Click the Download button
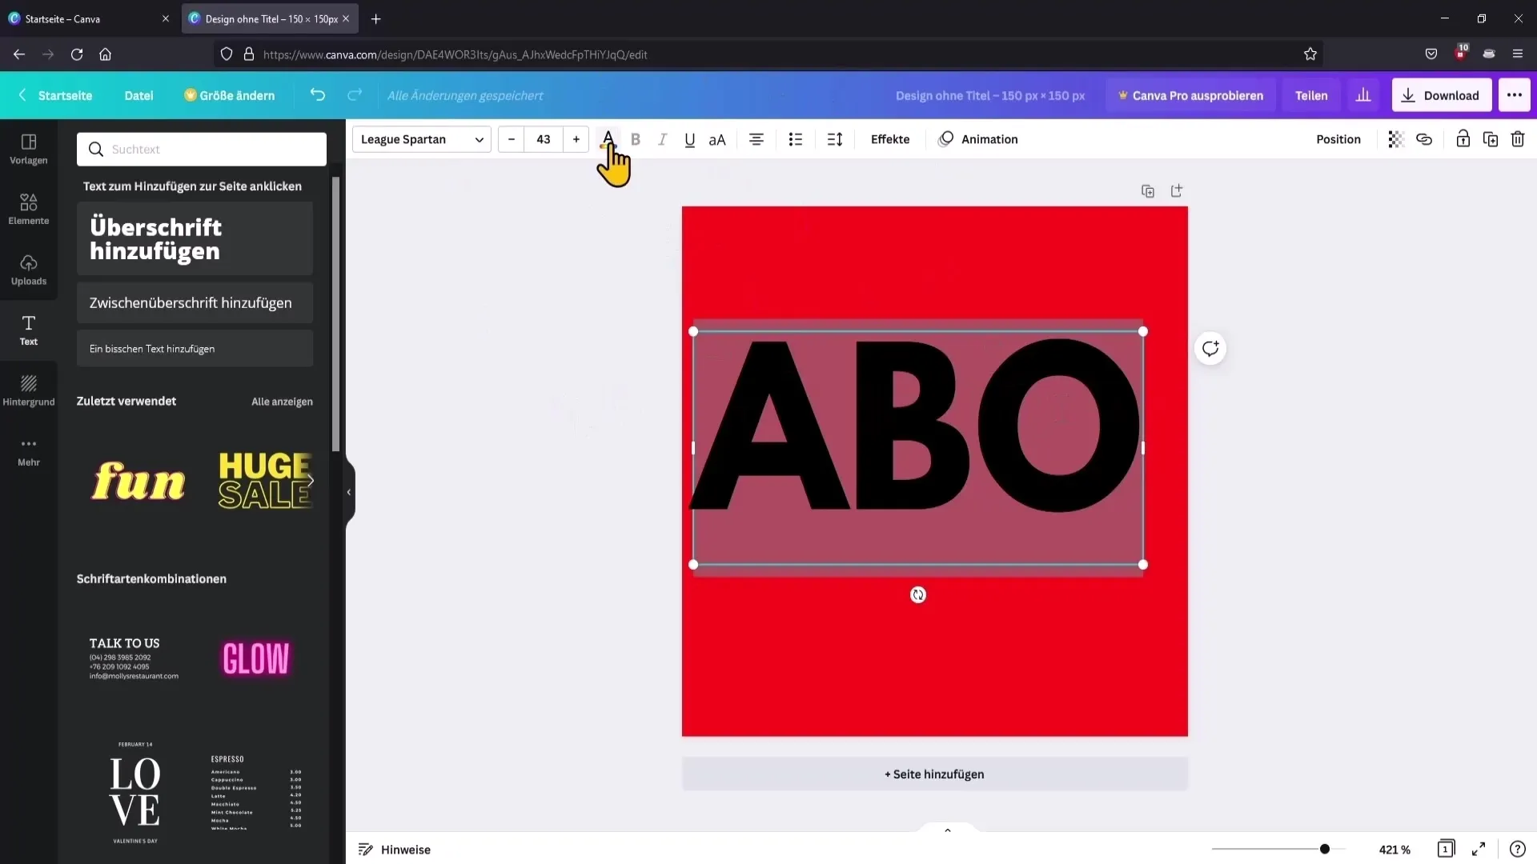This screenshot has width=1537, height=864. point(1441,95)
